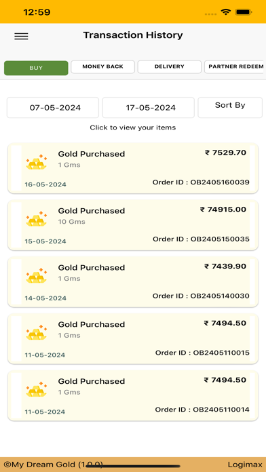Tap the battery indicator icon
This screenshot has height=472, width=266.
[x=244, y=12]
